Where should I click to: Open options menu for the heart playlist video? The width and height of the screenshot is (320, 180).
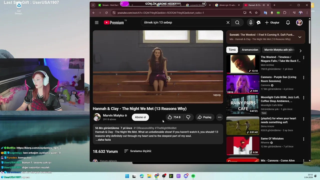pos(304,119)
